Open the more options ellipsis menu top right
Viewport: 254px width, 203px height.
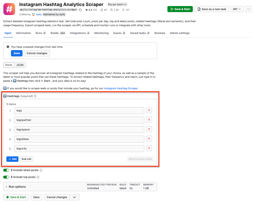coord(248,9)
